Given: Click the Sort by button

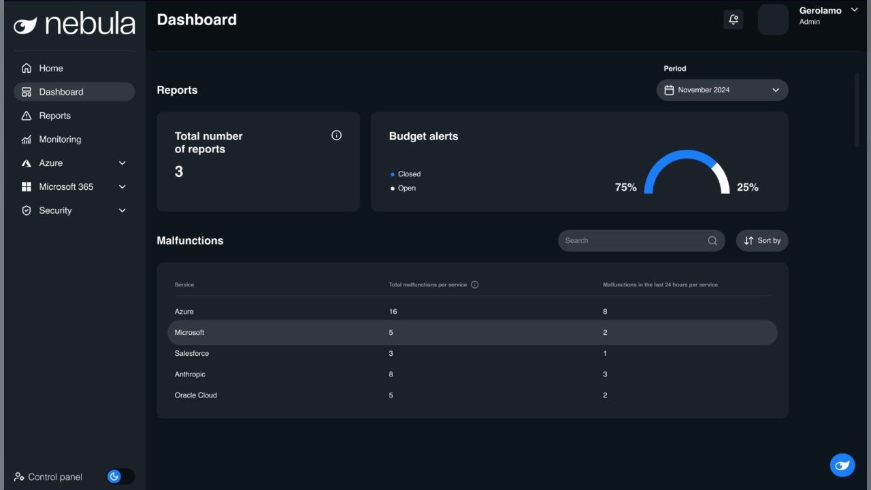Looking at the screenshot, I should (762, 240).
